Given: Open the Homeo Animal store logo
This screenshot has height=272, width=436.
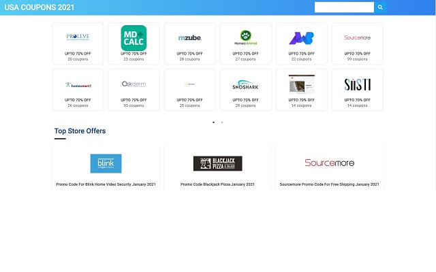Looking at the screenshot, I should (x=245, y=37).
